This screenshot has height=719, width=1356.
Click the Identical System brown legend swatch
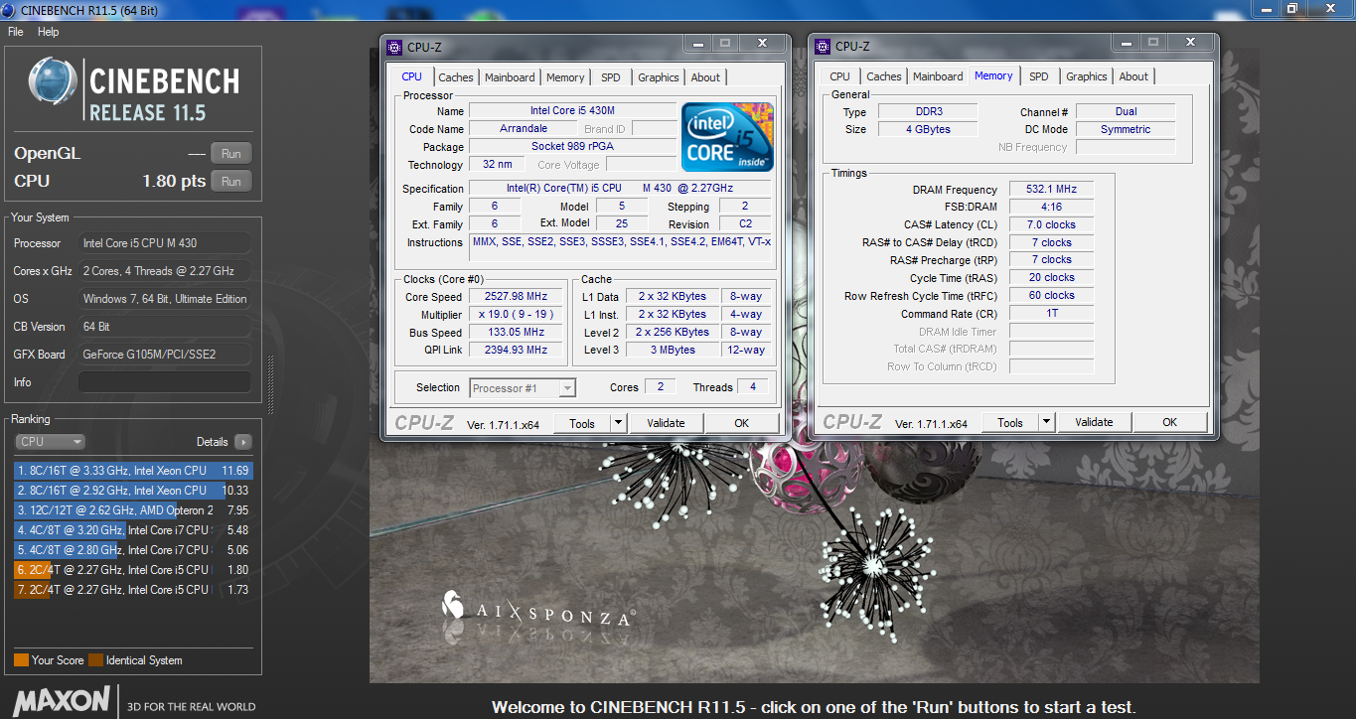tap(95, 660)
